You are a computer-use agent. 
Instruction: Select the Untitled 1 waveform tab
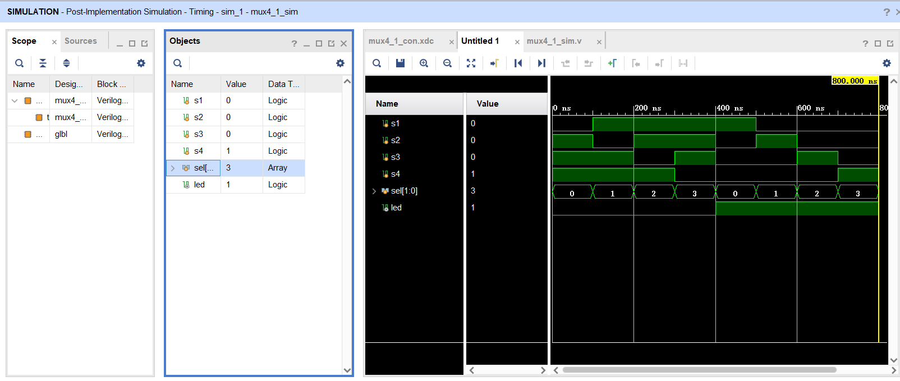[x=480, y=41]
